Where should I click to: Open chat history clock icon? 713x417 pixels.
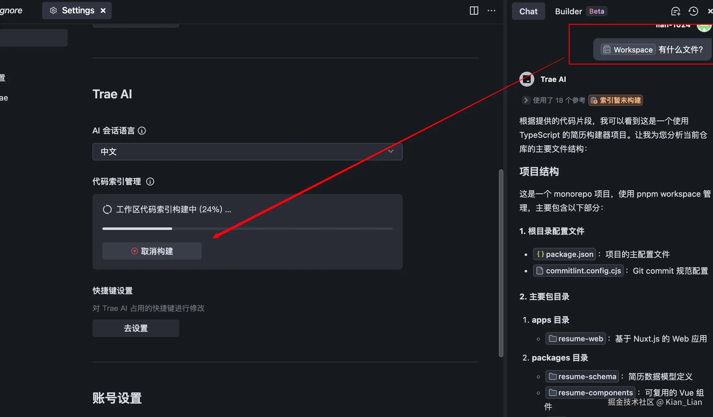point(693,11)
